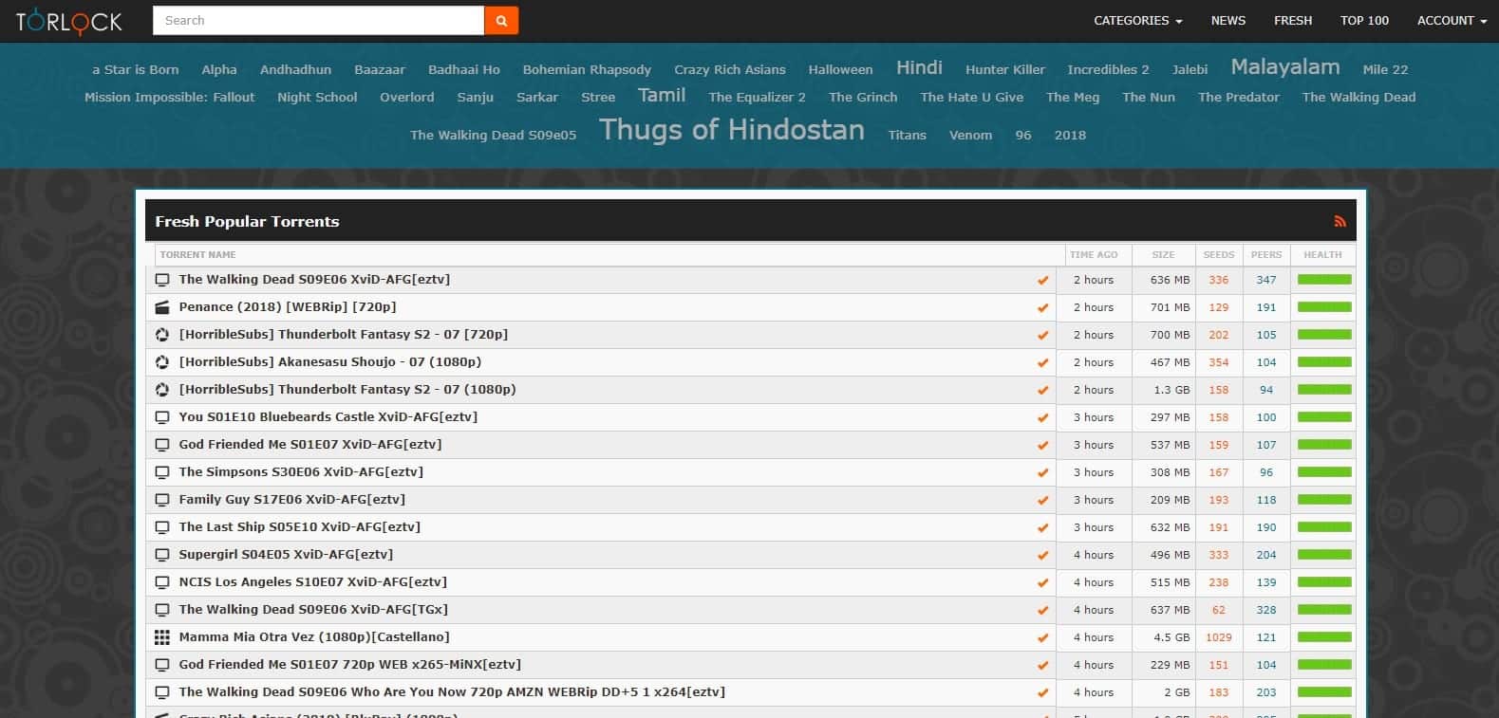The height and width of the screenshot is (718, 1499).
Task: Open the Thugs of Hindostan tag
Action: click(731, 130)
